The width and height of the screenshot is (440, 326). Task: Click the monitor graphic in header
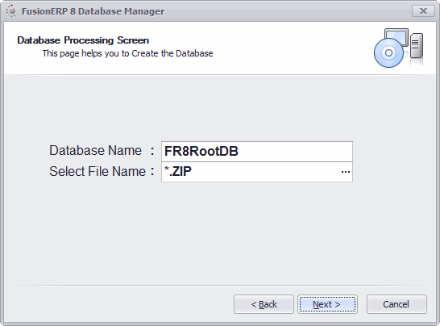click(396, 36)
